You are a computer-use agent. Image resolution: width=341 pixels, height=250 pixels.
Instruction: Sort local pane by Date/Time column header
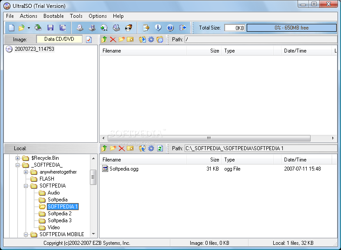point(306,160)
